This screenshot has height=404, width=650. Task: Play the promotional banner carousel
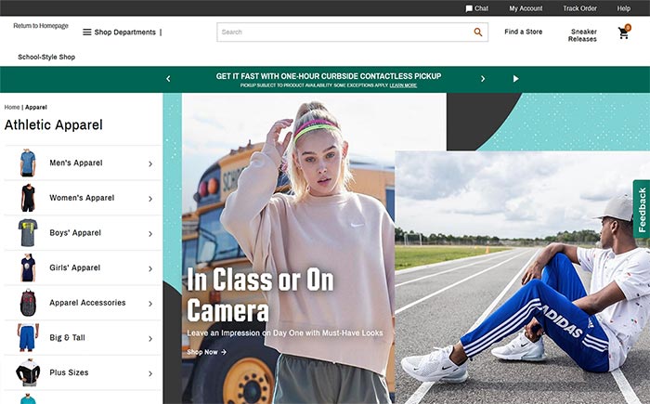point(516,79)
